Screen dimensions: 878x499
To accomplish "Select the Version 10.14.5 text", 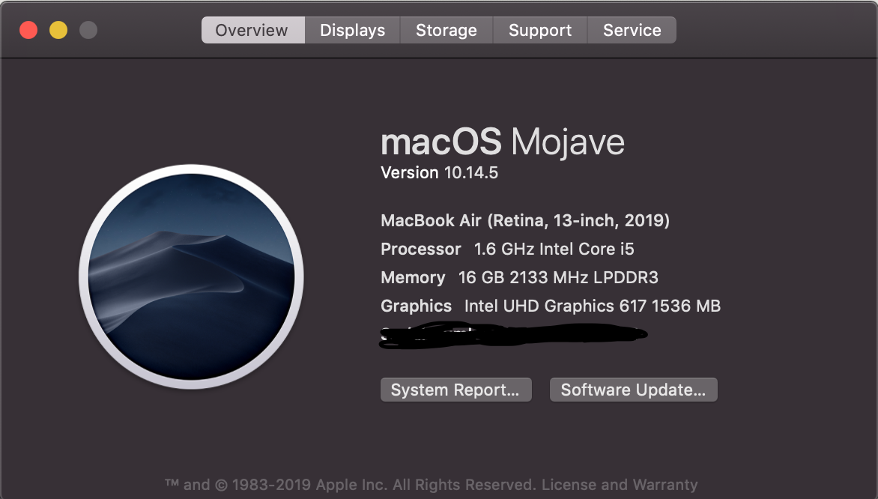I will click(x=439, y=172).
